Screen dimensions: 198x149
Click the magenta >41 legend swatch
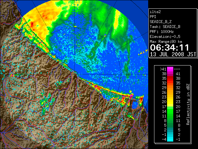pos(170,70)
